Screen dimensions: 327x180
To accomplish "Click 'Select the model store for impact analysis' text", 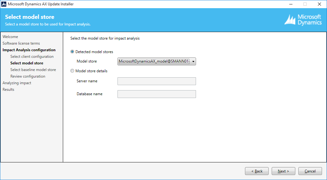I will pos(105,38).
